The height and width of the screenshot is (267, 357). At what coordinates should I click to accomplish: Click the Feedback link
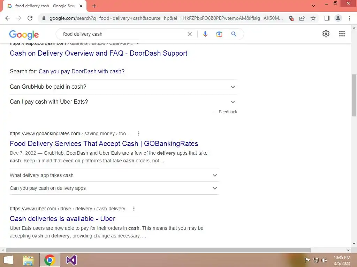(228, 112)
